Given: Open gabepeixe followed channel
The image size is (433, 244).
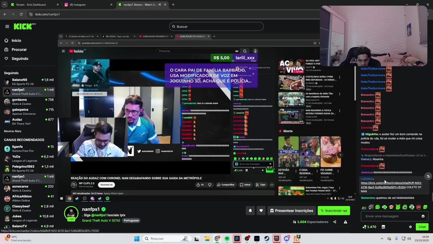Looking at the screenshot, I should click(x=29, y=111).
